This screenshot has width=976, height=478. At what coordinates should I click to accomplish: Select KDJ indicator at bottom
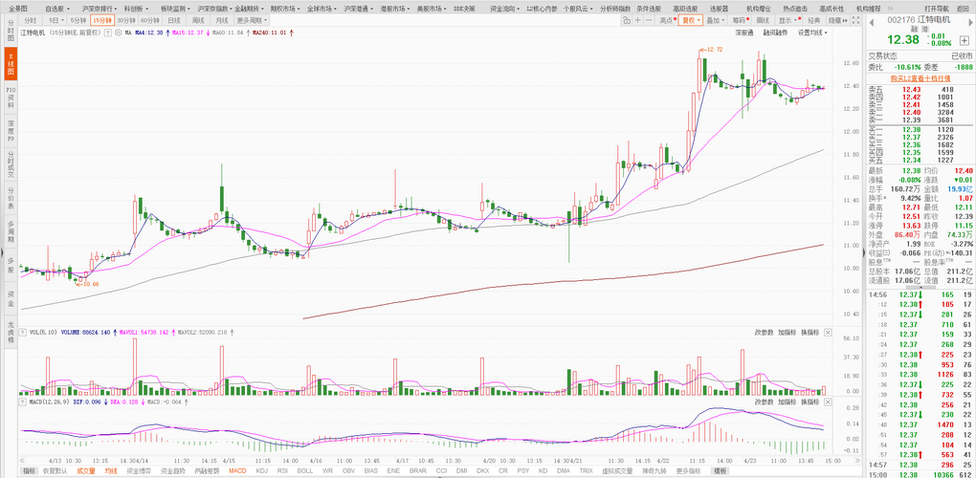pyautogui.click(x=262, y=471)
